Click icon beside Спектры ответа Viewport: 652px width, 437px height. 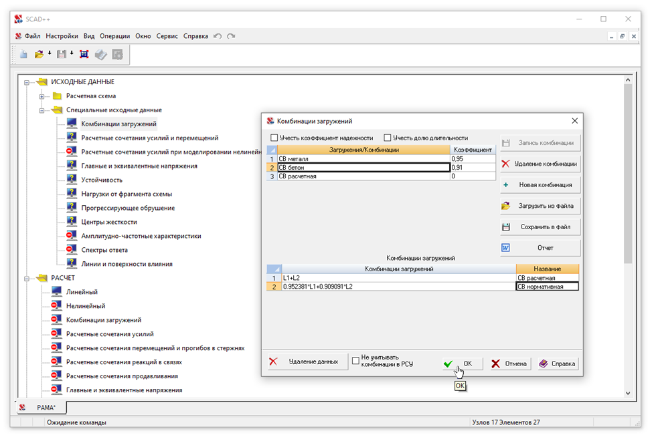(x=72, y=249)
